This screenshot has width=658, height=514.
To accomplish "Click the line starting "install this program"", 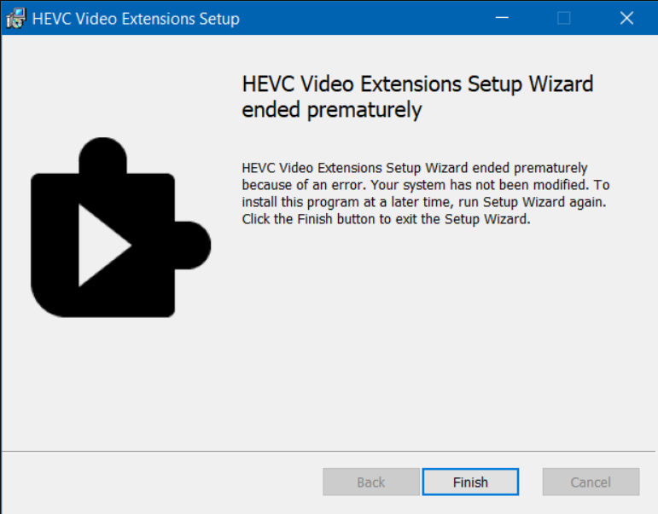I will pos(423,202).
